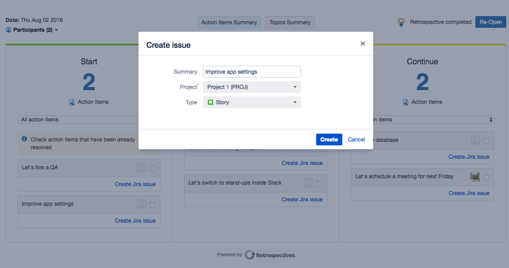Click the Continue column heading
Screen dimensions: 509x268
click(x=423, y=62)
